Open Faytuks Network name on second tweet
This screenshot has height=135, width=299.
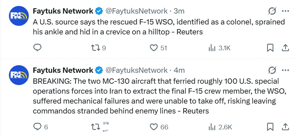click(x=63, y=70)
